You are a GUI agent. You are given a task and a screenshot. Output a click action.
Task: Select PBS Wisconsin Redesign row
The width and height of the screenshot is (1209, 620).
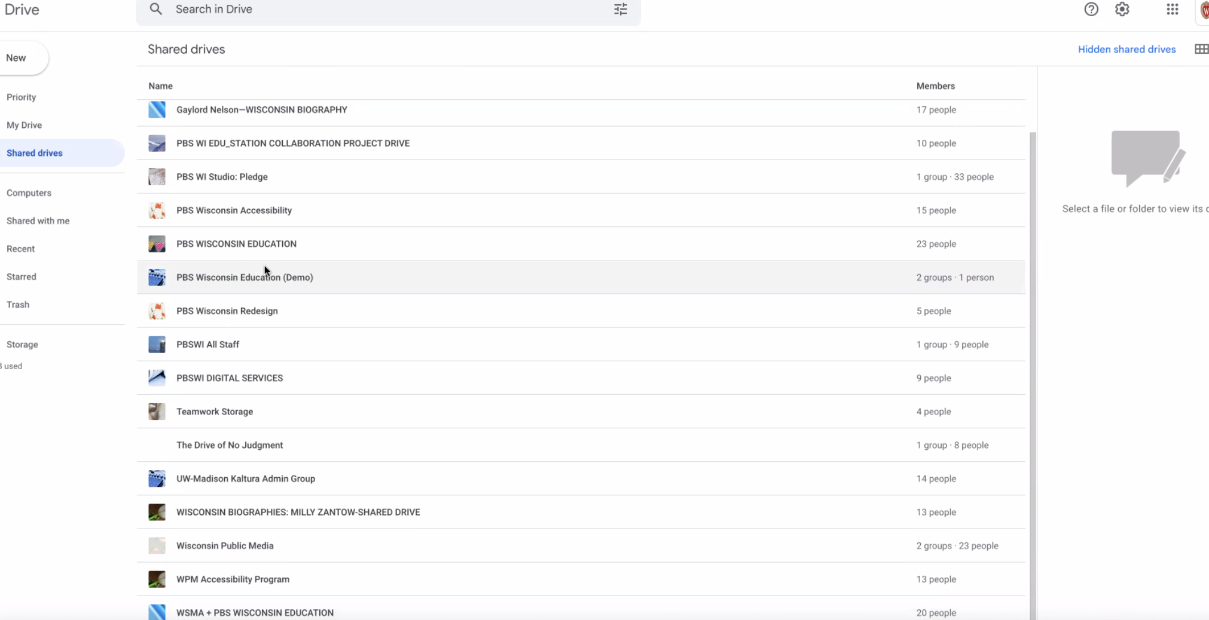point(581,311)
